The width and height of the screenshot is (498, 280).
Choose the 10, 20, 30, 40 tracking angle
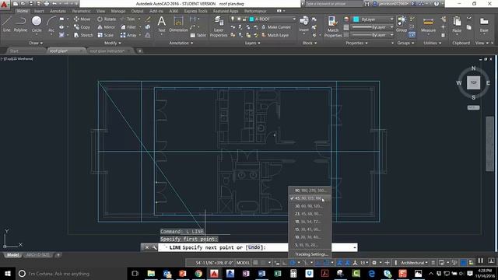coord(310,237)
